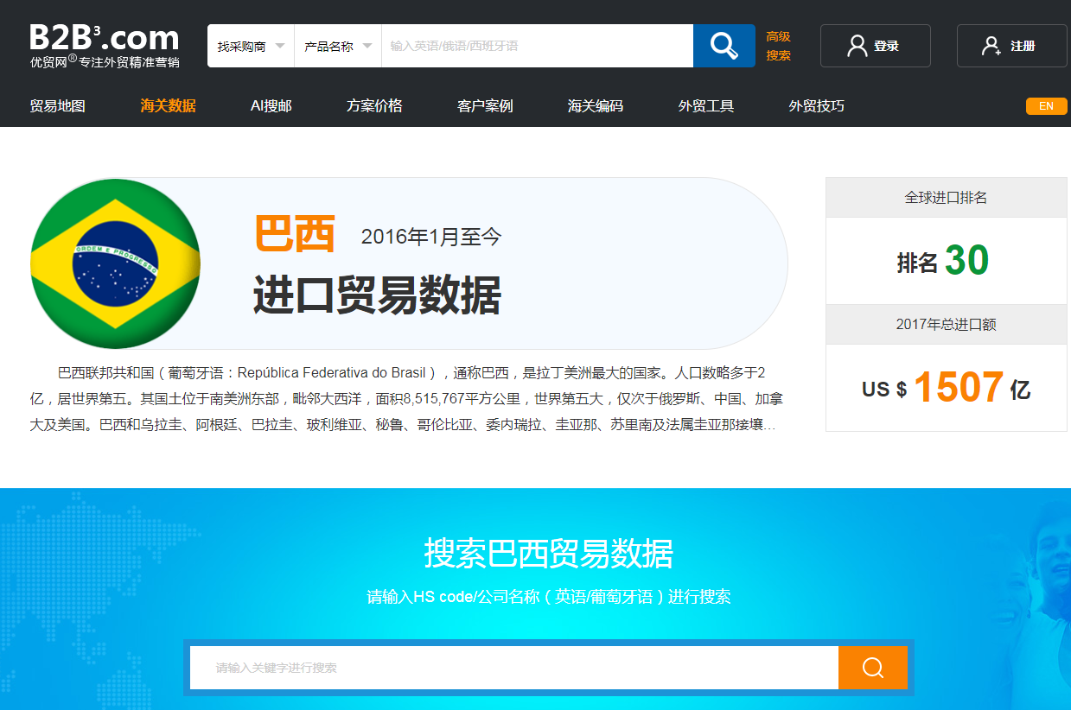This screenshot has width=1071, height=710.
Task: Click the 请输入HS code search hint text
Action: 549,597
